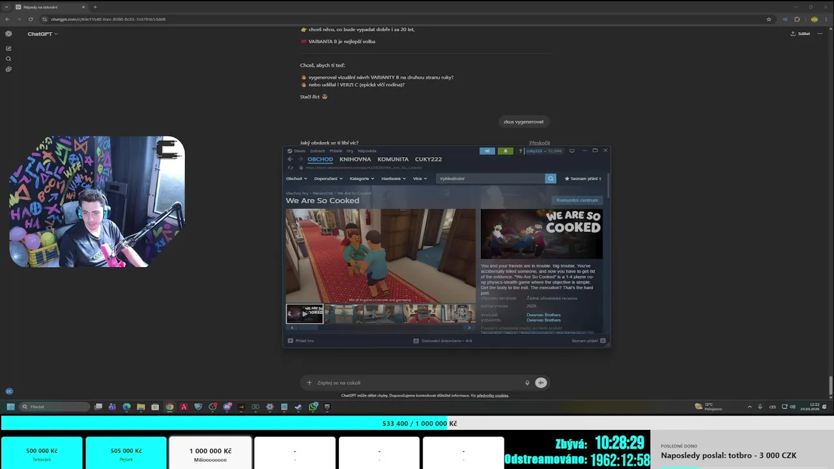Open the Přátelé menu
The image size is (834, 469).
click(336, 150)
